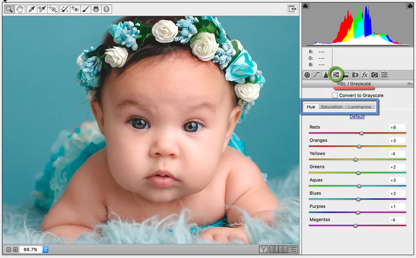Screen dimensions: 416x258
Task: Open the HSL panel flyout menu
Action: 410,83
